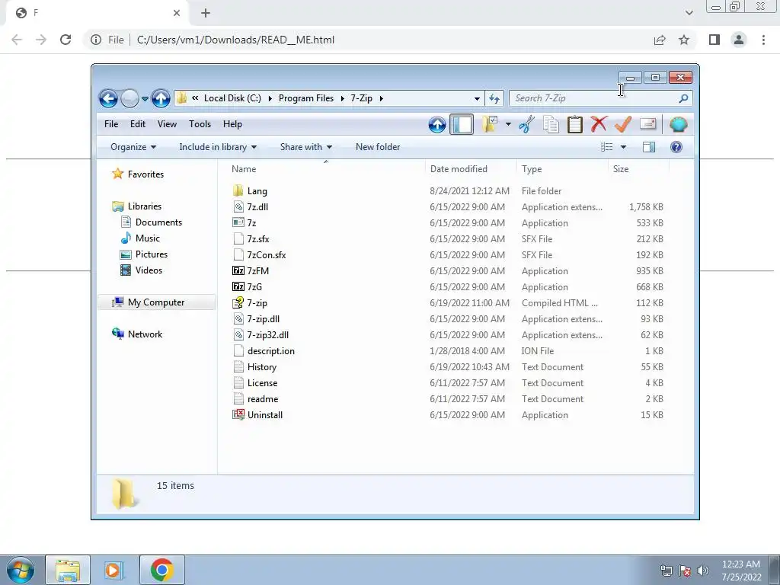Click the Refresh button in Explorer address bar
Image resolution: width=780 pixels, height=585 pixels.
click(x=494, y=98)
